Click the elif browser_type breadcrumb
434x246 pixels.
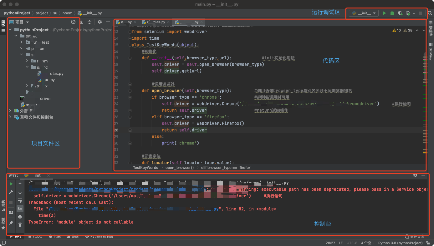(226, 168)
